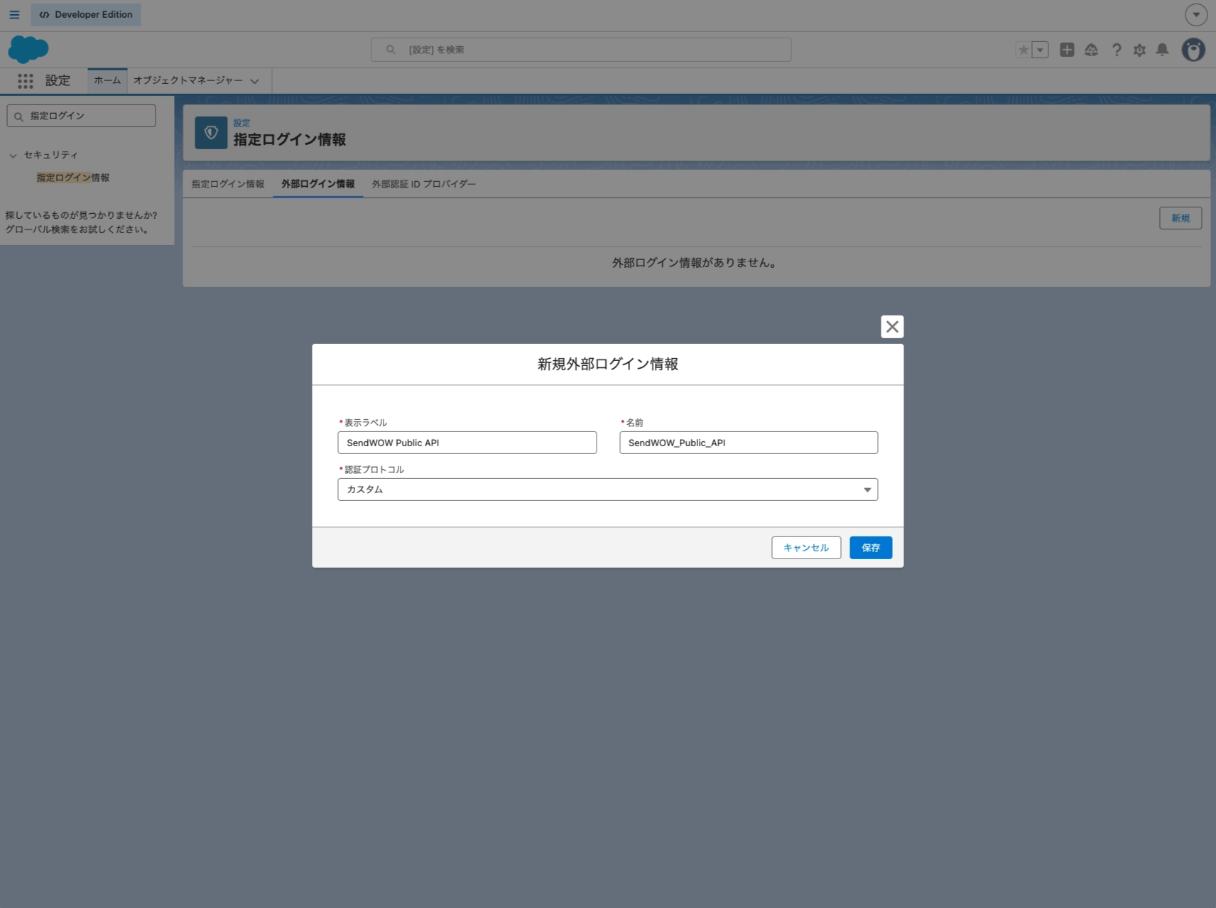Click the 保存 button
Screen dimensions: 1216x908
[x=871, y=548]
